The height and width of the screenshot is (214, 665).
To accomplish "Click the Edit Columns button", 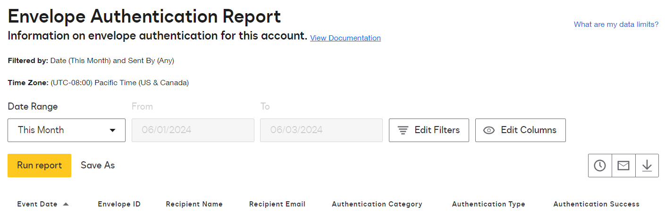I will (x=521, y=130).
